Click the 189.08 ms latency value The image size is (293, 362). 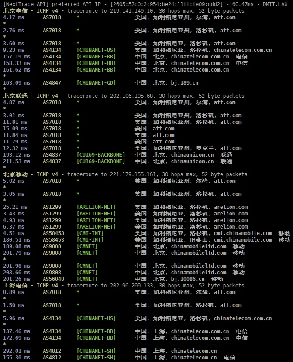[17, 246]
